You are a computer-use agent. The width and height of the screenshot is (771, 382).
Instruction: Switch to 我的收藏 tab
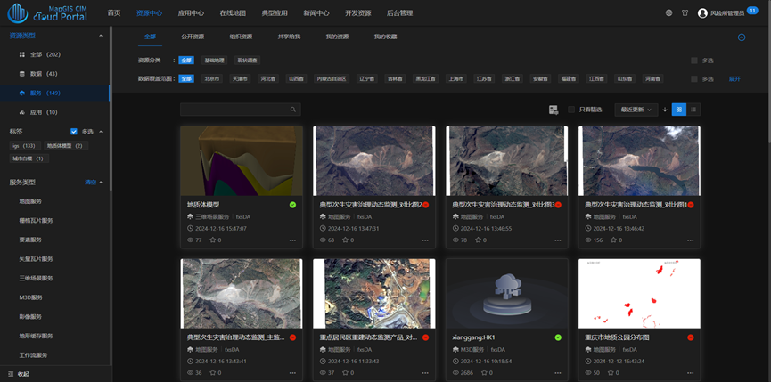[x=385, y=37]
